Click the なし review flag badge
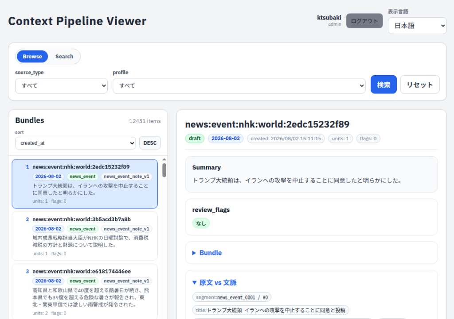The width and height of the screenshot is (454, 319). [201, 223]
